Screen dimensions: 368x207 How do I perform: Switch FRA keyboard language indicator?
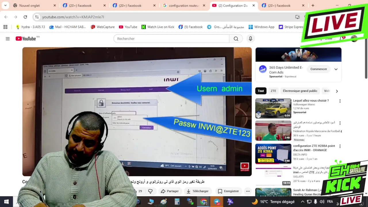pos(330,202)
